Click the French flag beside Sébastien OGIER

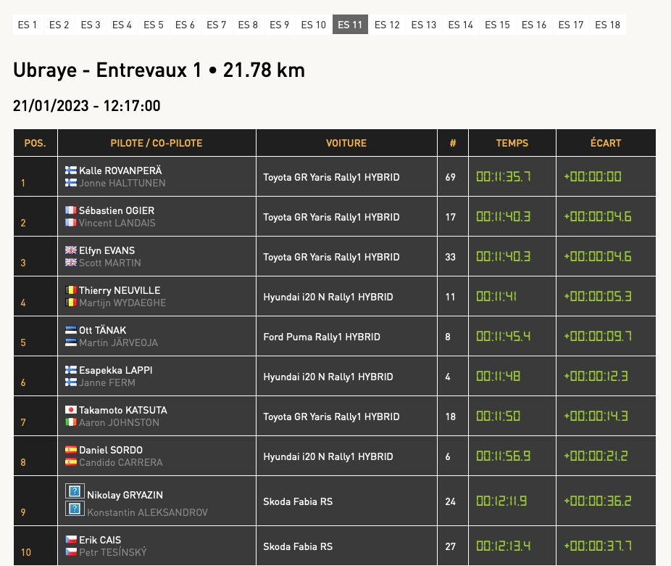(71, 210)
